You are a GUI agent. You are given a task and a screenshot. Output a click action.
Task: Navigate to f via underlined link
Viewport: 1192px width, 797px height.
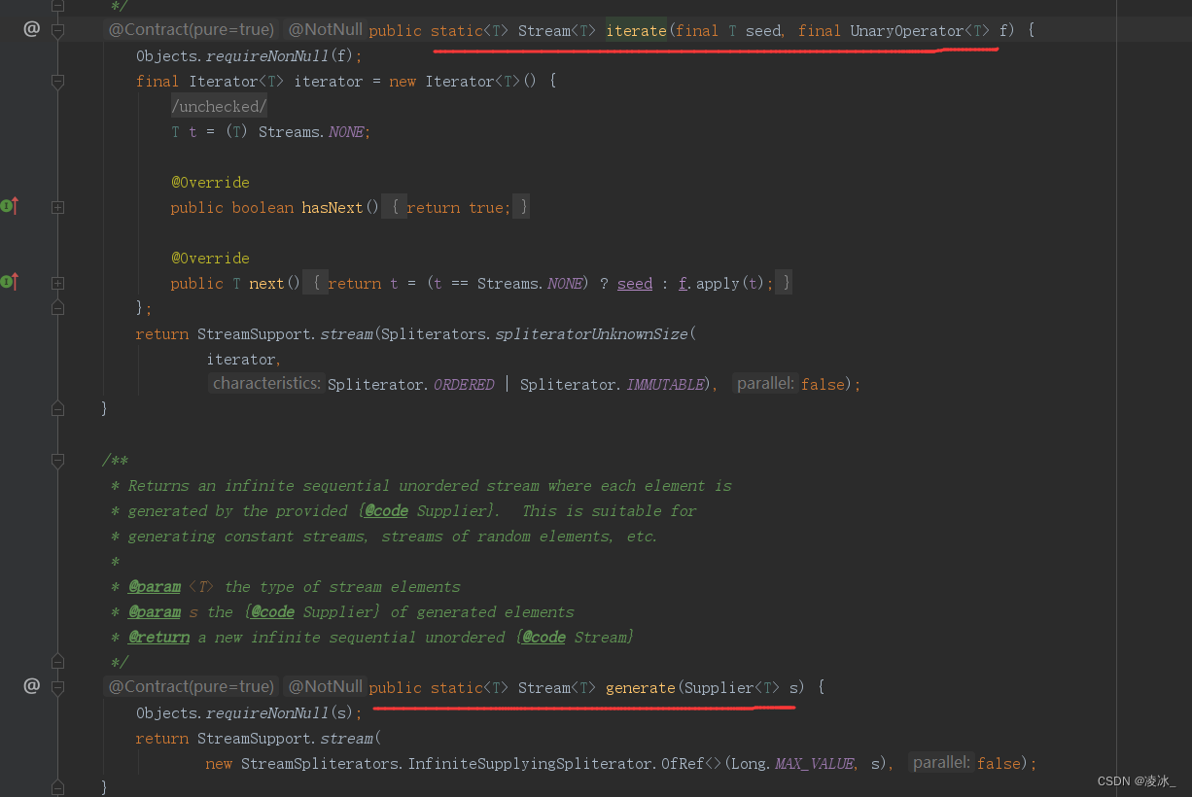coord(682,283)
